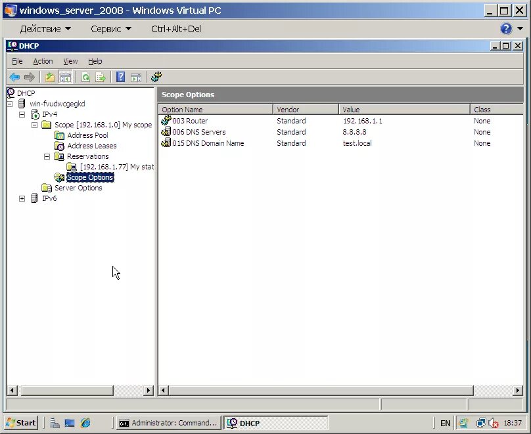Toggle the Show/Hide Console Tree icon

[65, 77]
